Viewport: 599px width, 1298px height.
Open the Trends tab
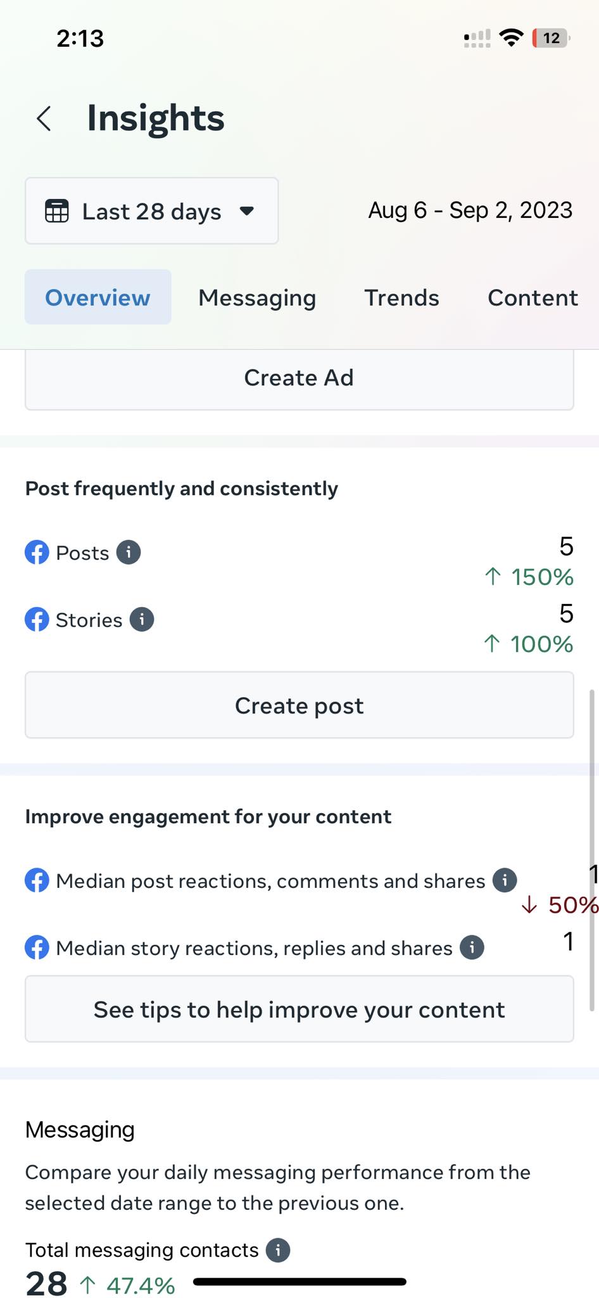(401, 298)
